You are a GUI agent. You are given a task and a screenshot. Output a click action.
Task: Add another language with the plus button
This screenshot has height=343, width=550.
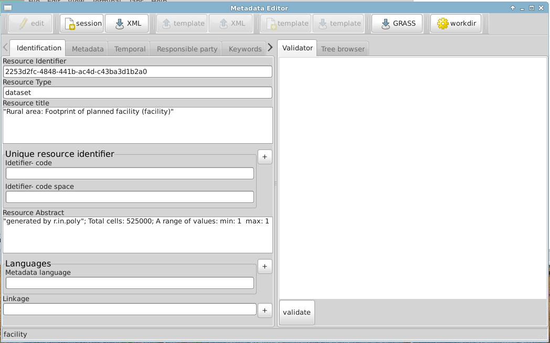click(x=265, y=266)
